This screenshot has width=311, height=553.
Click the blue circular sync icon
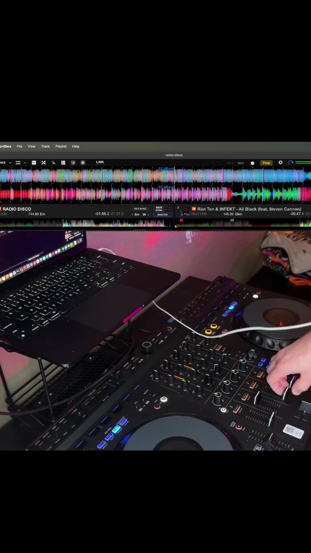click(291, 163)
